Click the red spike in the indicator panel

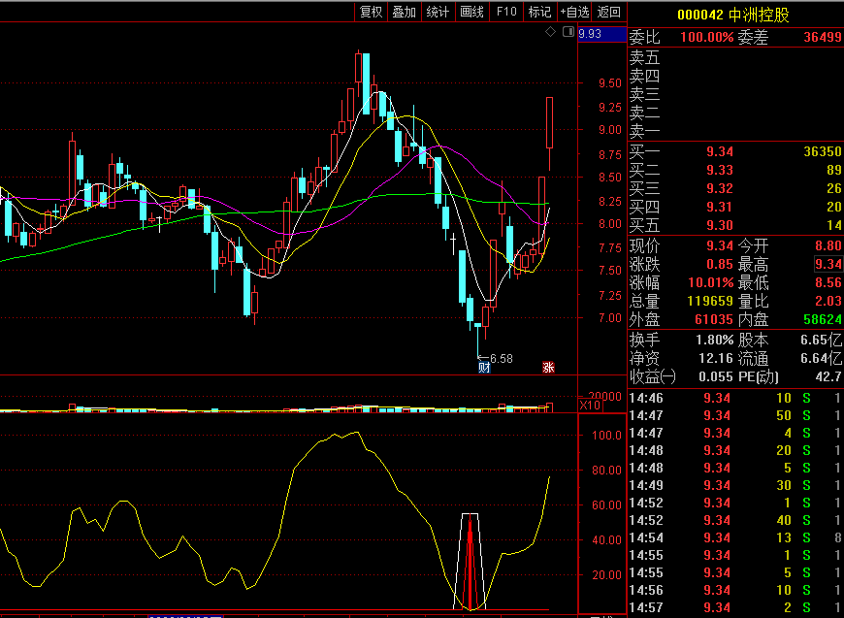point(470,563)
